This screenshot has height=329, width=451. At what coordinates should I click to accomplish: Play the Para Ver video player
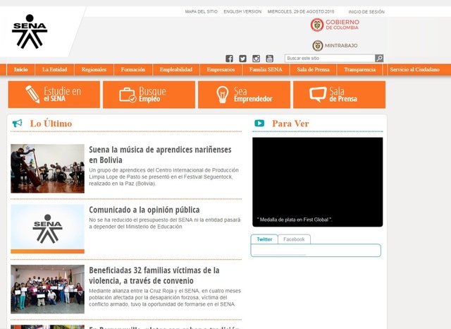318,182
